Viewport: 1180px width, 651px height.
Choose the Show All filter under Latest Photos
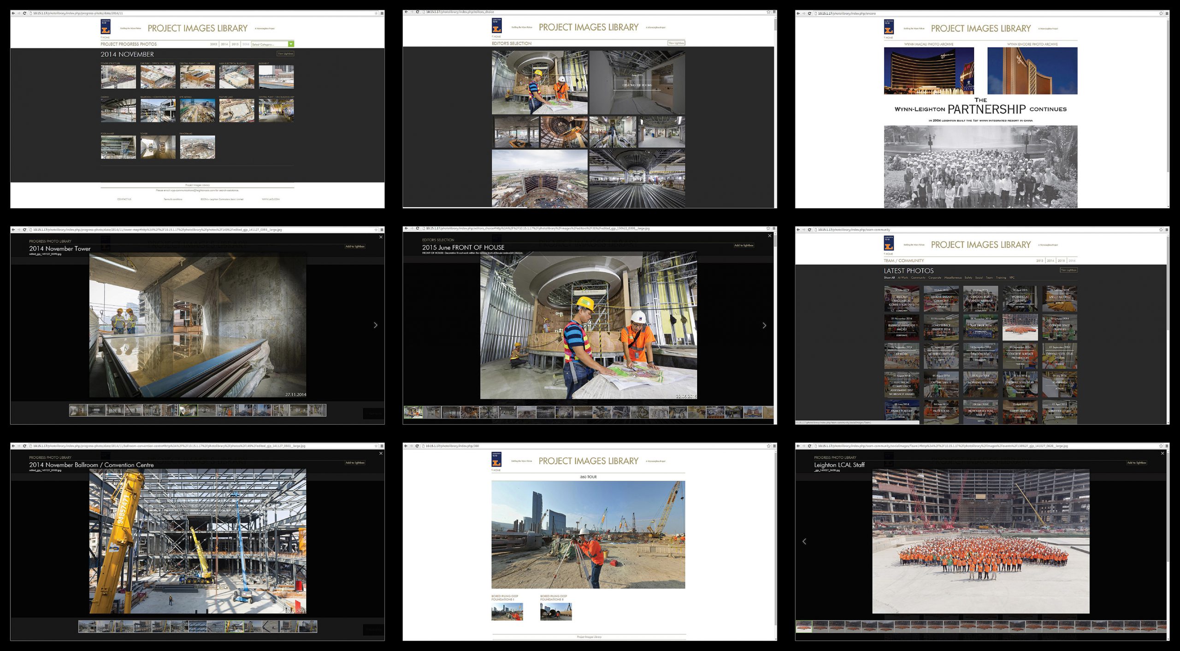[x=889, y=278]
